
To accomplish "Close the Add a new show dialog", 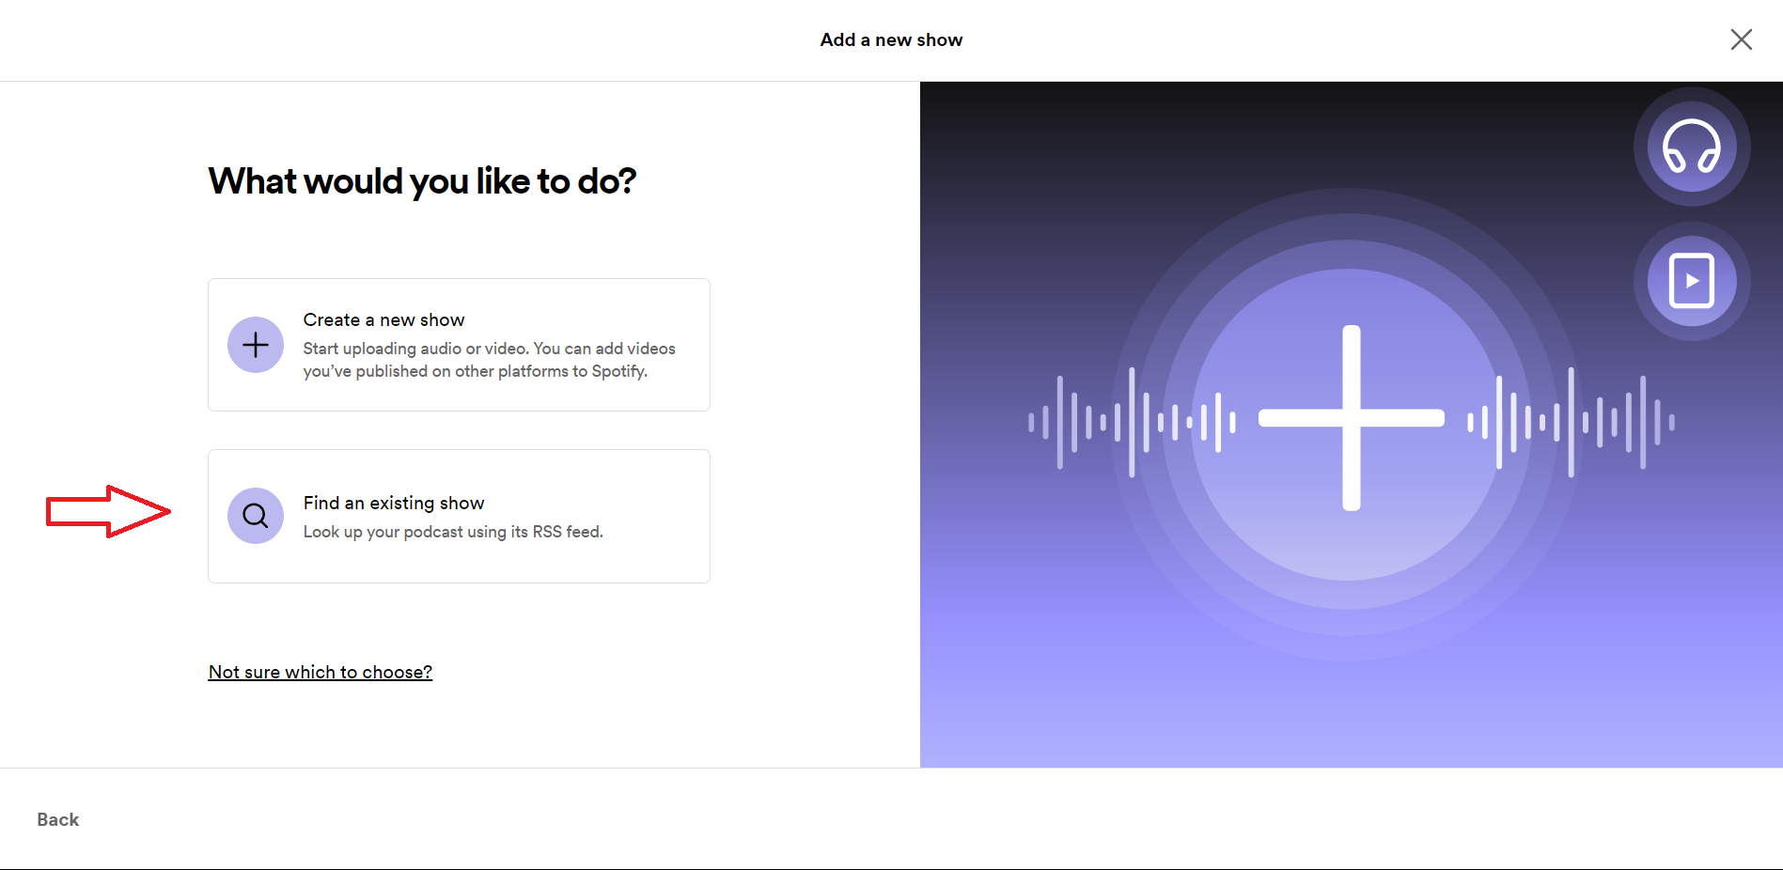I will click(x=1742, y=39).
